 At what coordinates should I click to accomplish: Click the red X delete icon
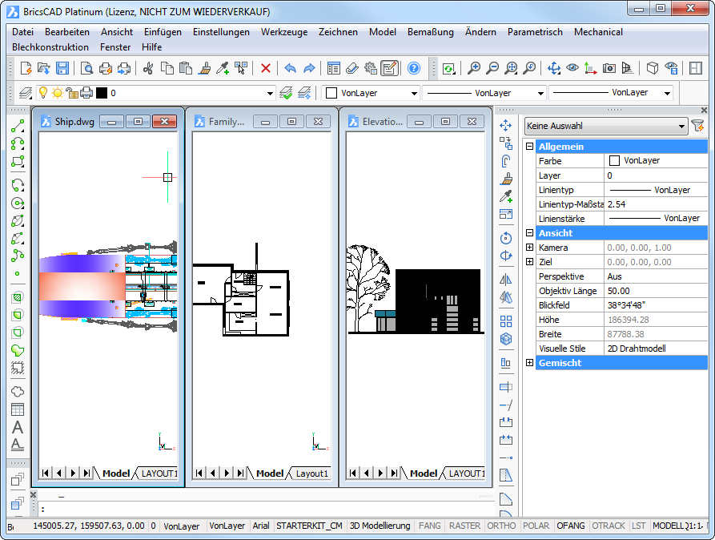coord(266,69)
